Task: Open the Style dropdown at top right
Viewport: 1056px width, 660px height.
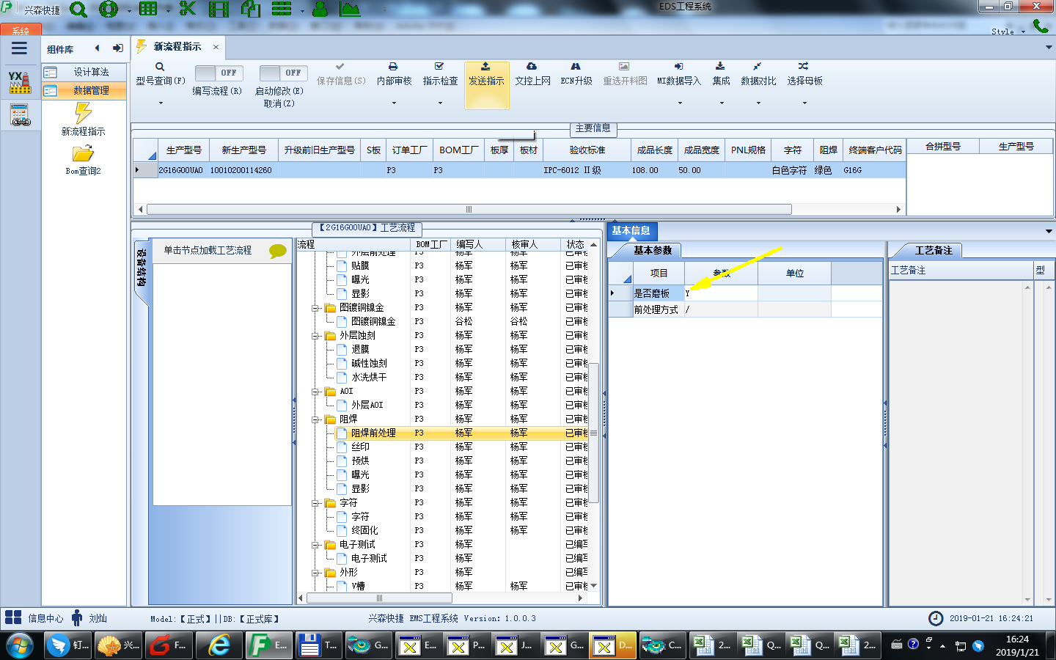Action: pos(1008,32)
